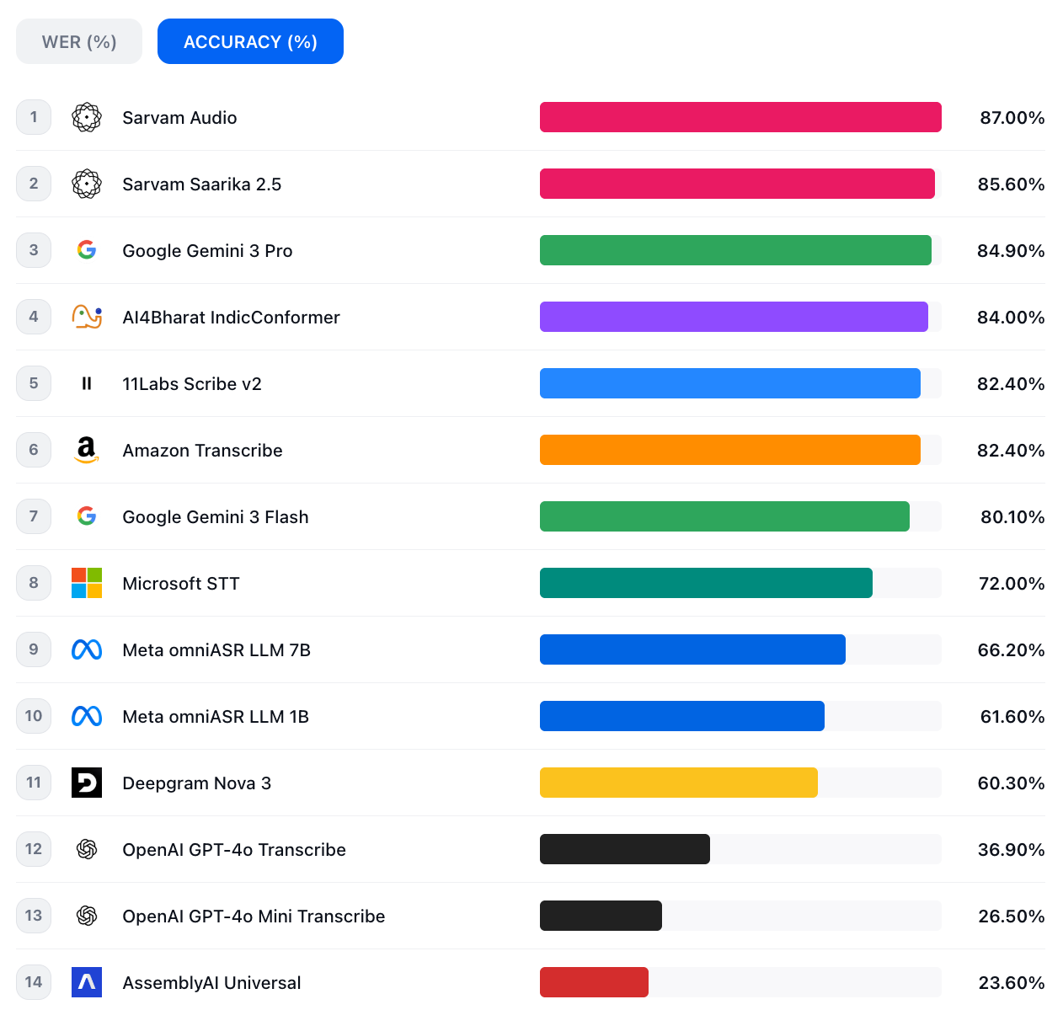Click the rank 10 badge
Image resolution: width=1063 pixels, height=1026 pixels.
[x=34, y=716]
